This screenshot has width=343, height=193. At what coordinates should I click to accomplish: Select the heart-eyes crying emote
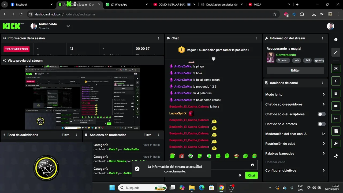point(255,156)
